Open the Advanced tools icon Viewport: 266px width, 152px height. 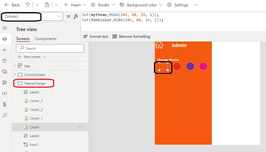tap(5, 105)
